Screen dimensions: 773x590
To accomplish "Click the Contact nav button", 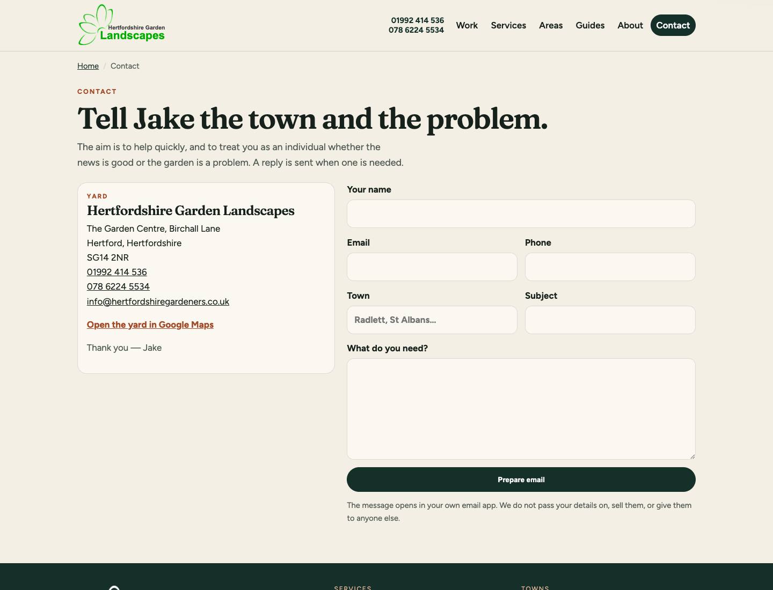I will pyautogui.click(x=673, y=25).
